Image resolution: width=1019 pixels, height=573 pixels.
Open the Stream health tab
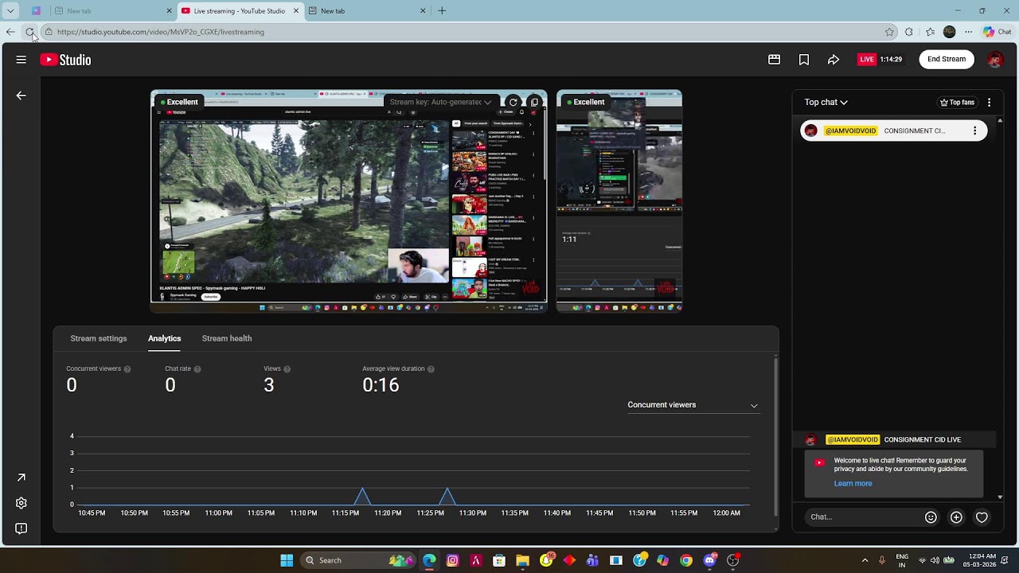(x=227, y=338)
